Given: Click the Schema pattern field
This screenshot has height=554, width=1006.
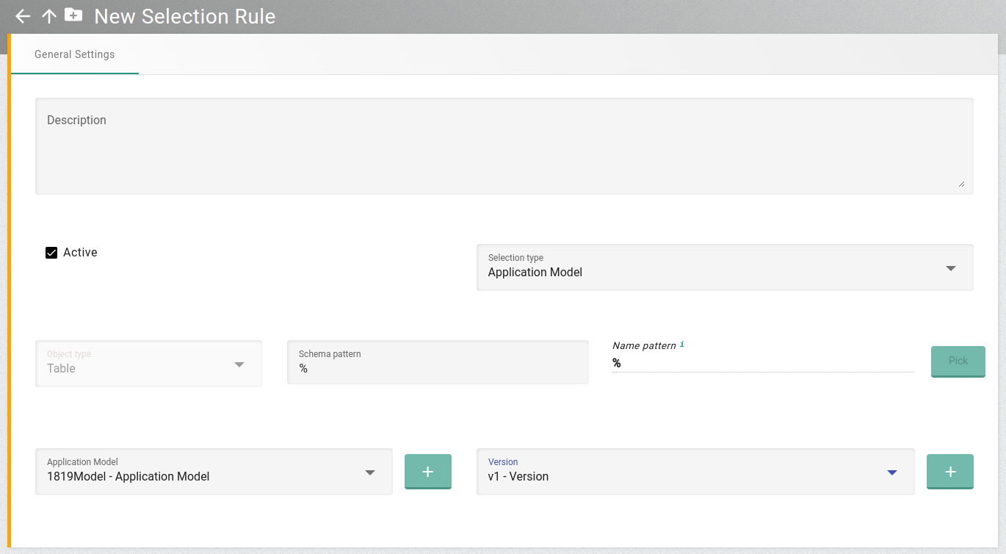Looking at the screenshot, I should click(437, 362).
